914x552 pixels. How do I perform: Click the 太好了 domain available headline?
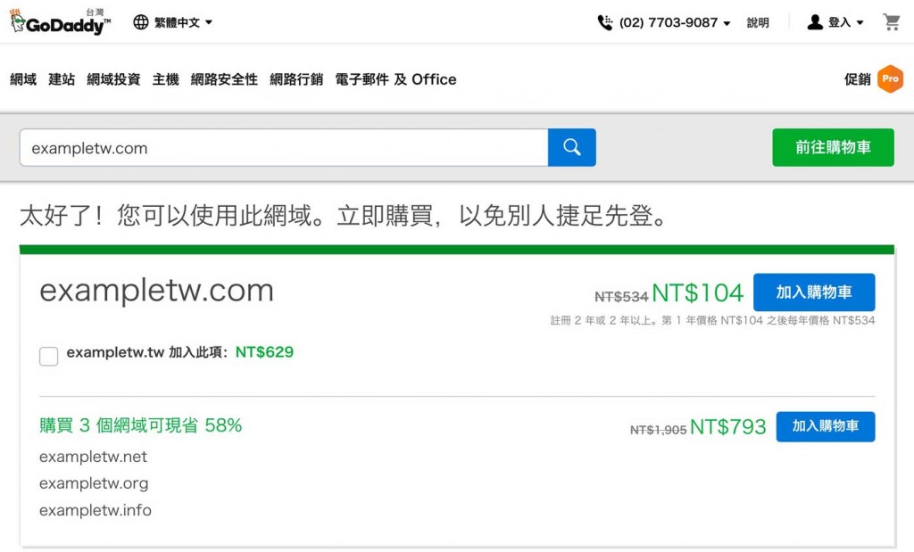point(343,216)
